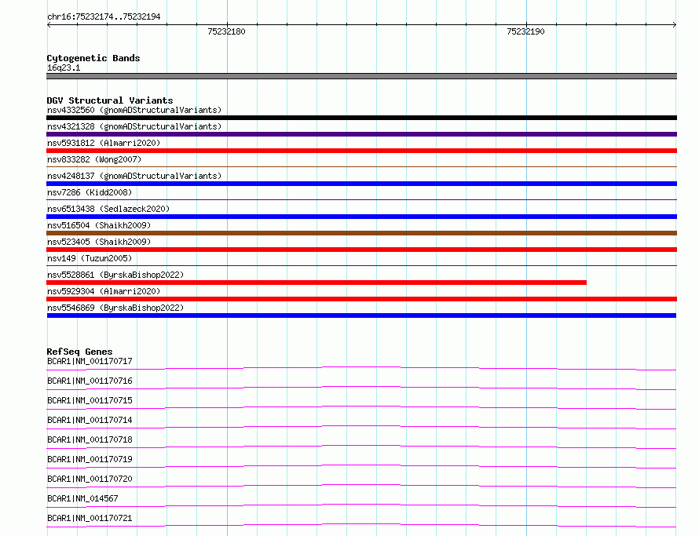Open variant nsv6513438 (Sedlazeck2020) label
Screen dimensions: 699x536
pyautogui.click(x=108, y=209)
